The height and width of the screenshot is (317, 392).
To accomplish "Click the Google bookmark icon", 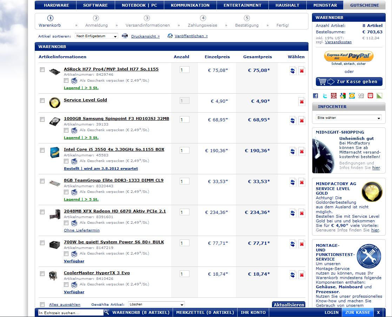I will point(343,96).
